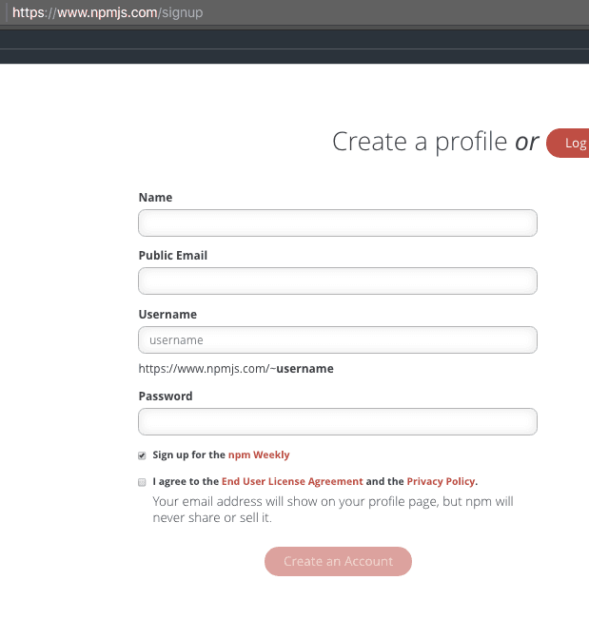Focus the Public Email text box

pos(338,281)
